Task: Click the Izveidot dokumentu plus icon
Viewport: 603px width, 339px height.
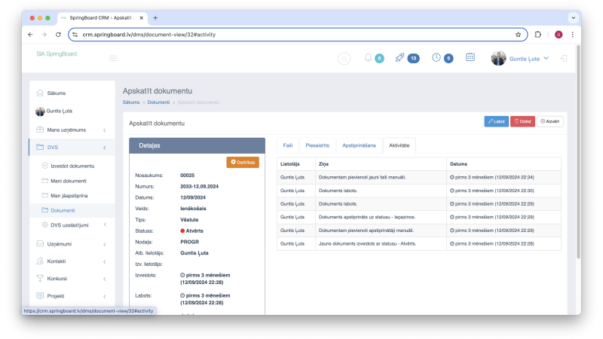Action: (44, 166)
